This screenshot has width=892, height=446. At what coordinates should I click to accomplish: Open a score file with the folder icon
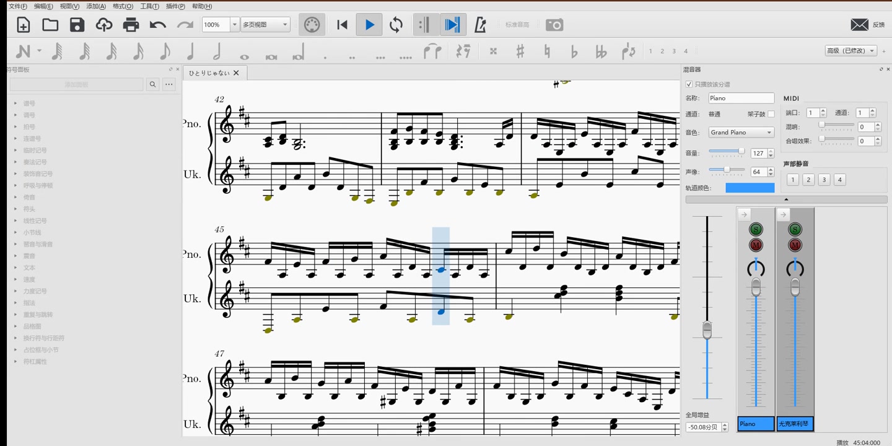50,25
